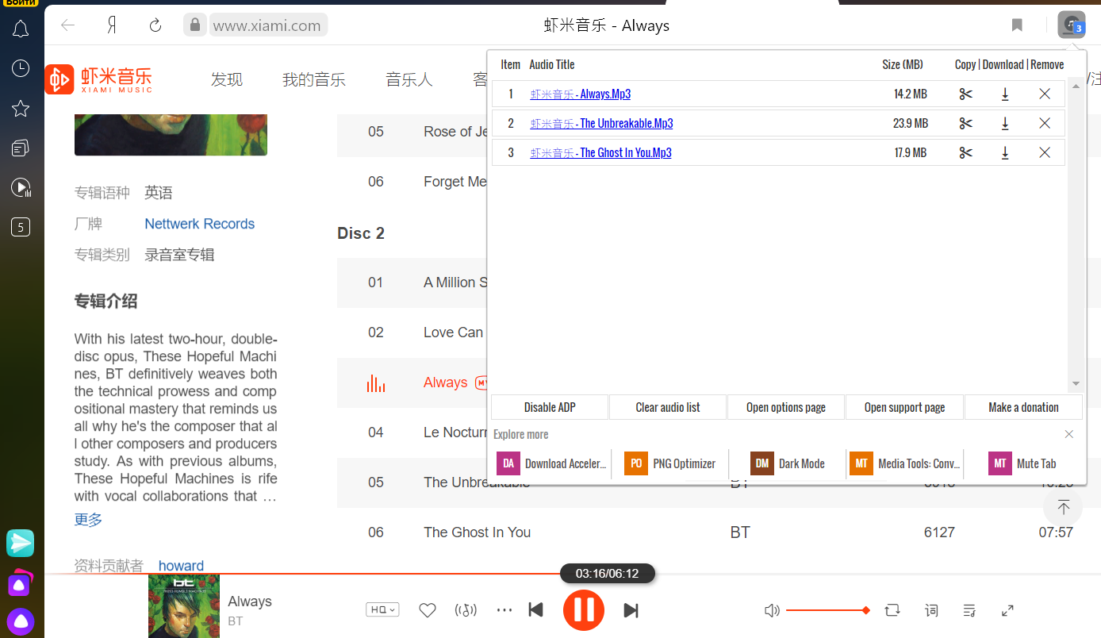
Task: Remove The Ghost In You.Mp3 from list
Action: (x=1045, y=152)
